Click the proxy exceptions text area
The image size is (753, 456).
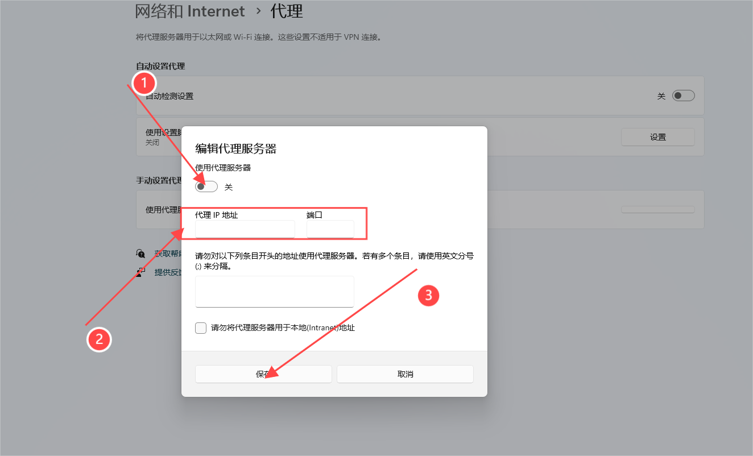click(274, 291)
